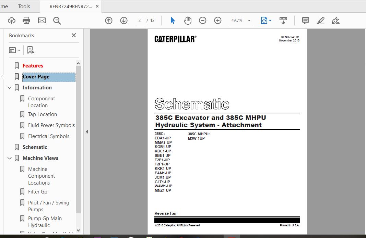Click the bookmarks panel scrollbar thumb
The image size is (366, 238).
coord(79,139)
